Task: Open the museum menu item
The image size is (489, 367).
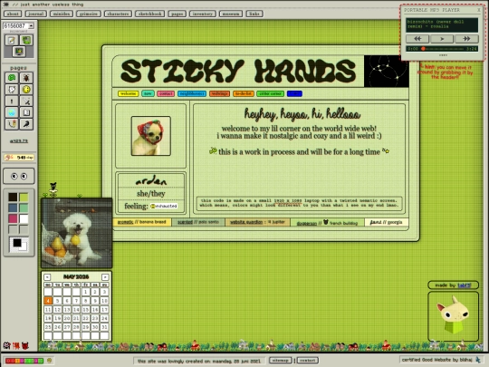Action: [x=231, y=14]
